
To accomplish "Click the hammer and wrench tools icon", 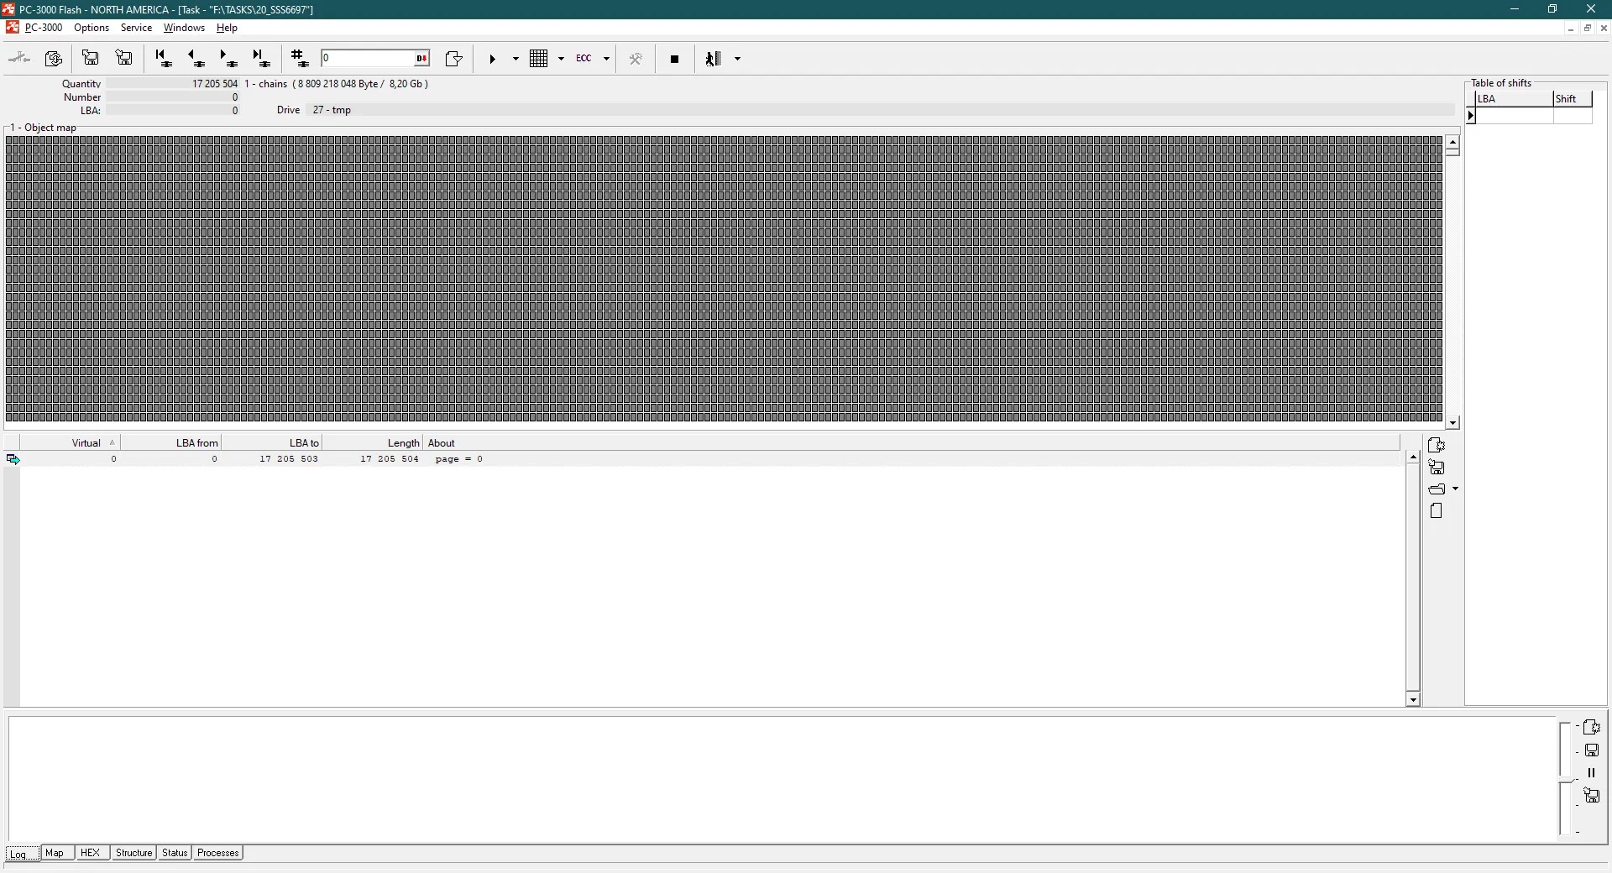I will pos(636,59).
